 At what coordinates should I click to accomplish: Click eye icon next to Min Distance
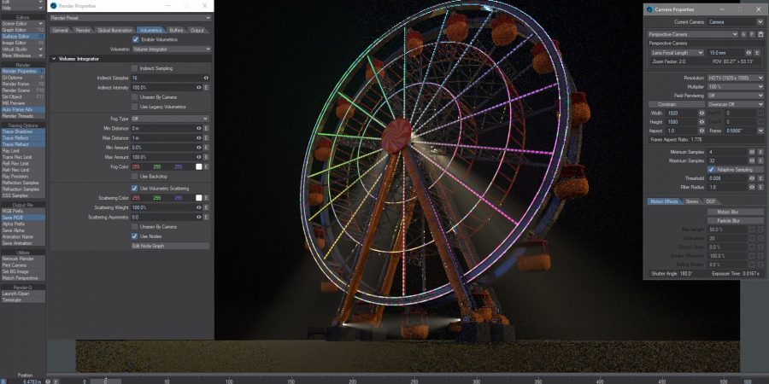199,128
